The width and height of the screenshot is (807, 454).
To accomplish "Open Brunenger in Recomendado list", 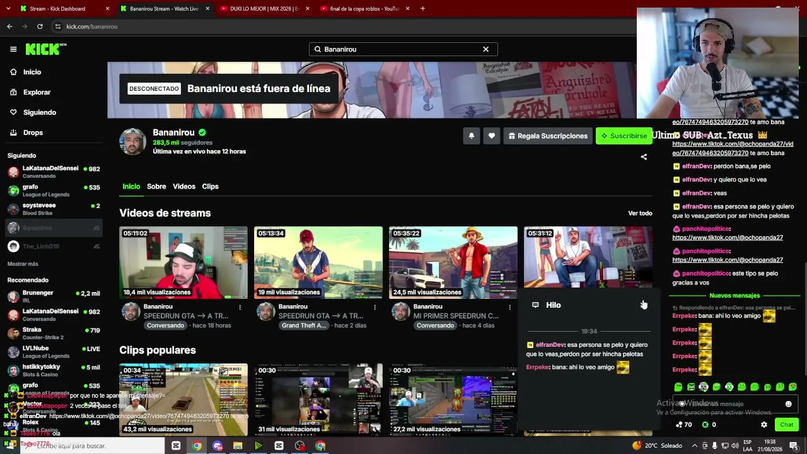I will (x=54, y=296).
